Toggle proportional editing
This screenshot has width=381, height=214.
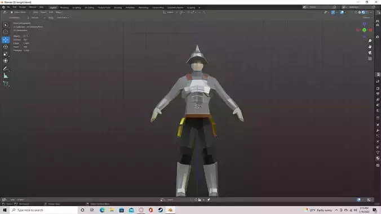(199, 12)
